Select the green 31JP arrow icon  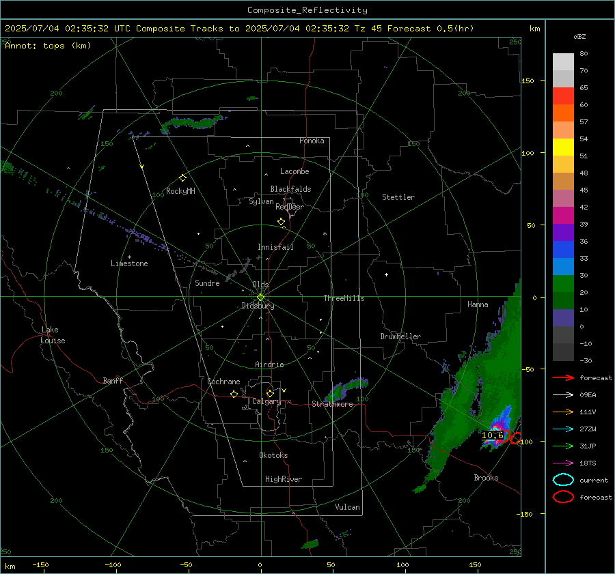tap(563, 446)
